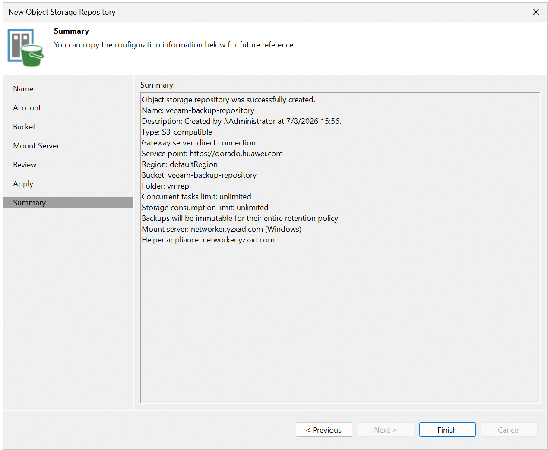
Task: Click 'Storage consumption limit: unlimited' line
Action: click(205, 208)
